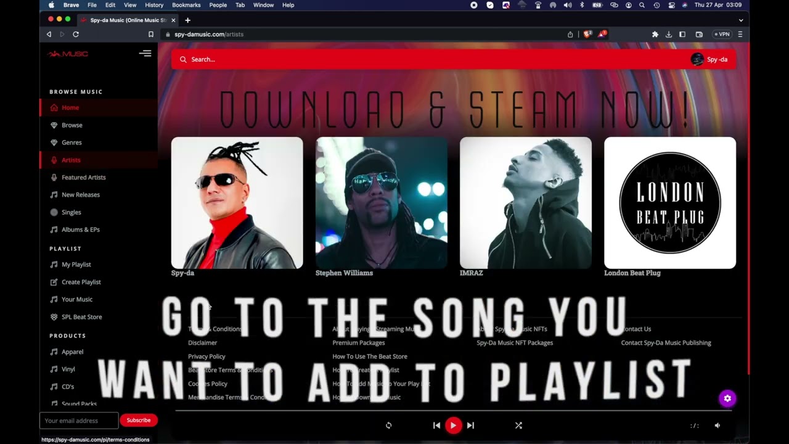Open the Brave main menu icon
789x444 pixels.
740,35
